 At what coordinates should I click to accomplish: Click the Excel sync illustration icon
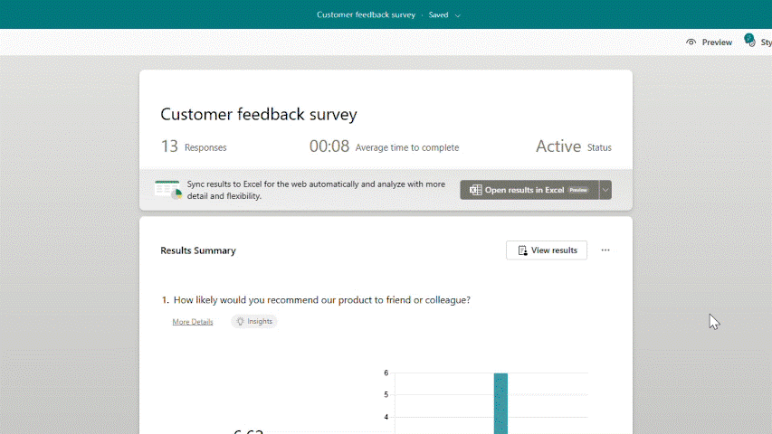[167, 190]
